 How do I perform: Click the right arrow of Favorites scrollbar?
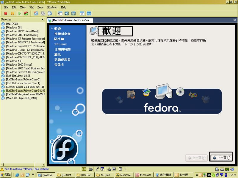coord(44,165)
